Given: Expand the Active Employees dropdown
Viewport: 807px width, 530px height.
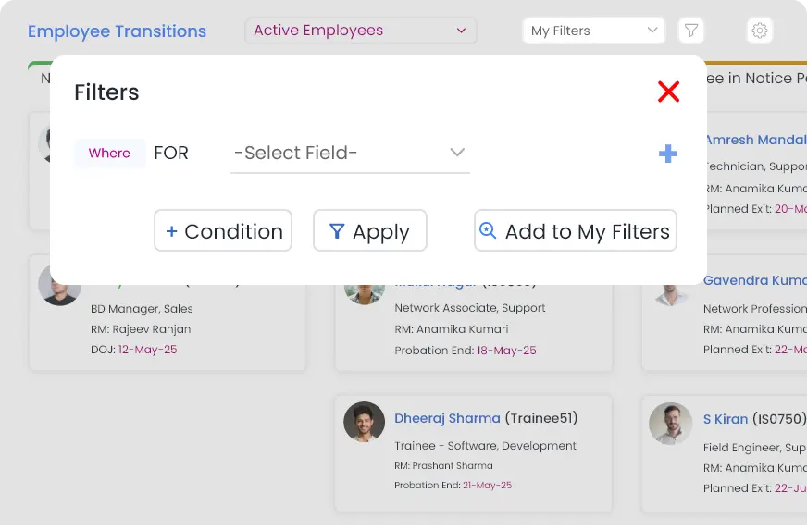Looking at the screenshot, I should 360,31.
